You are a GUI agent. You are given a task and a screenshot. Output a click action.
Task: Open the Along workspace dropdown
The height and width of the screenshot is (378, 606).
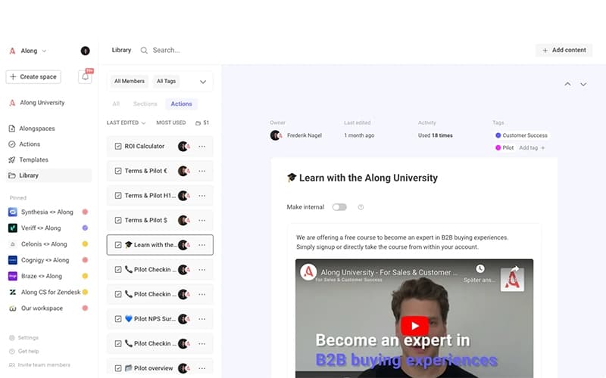pyautogui.click(x=28, y=51)
